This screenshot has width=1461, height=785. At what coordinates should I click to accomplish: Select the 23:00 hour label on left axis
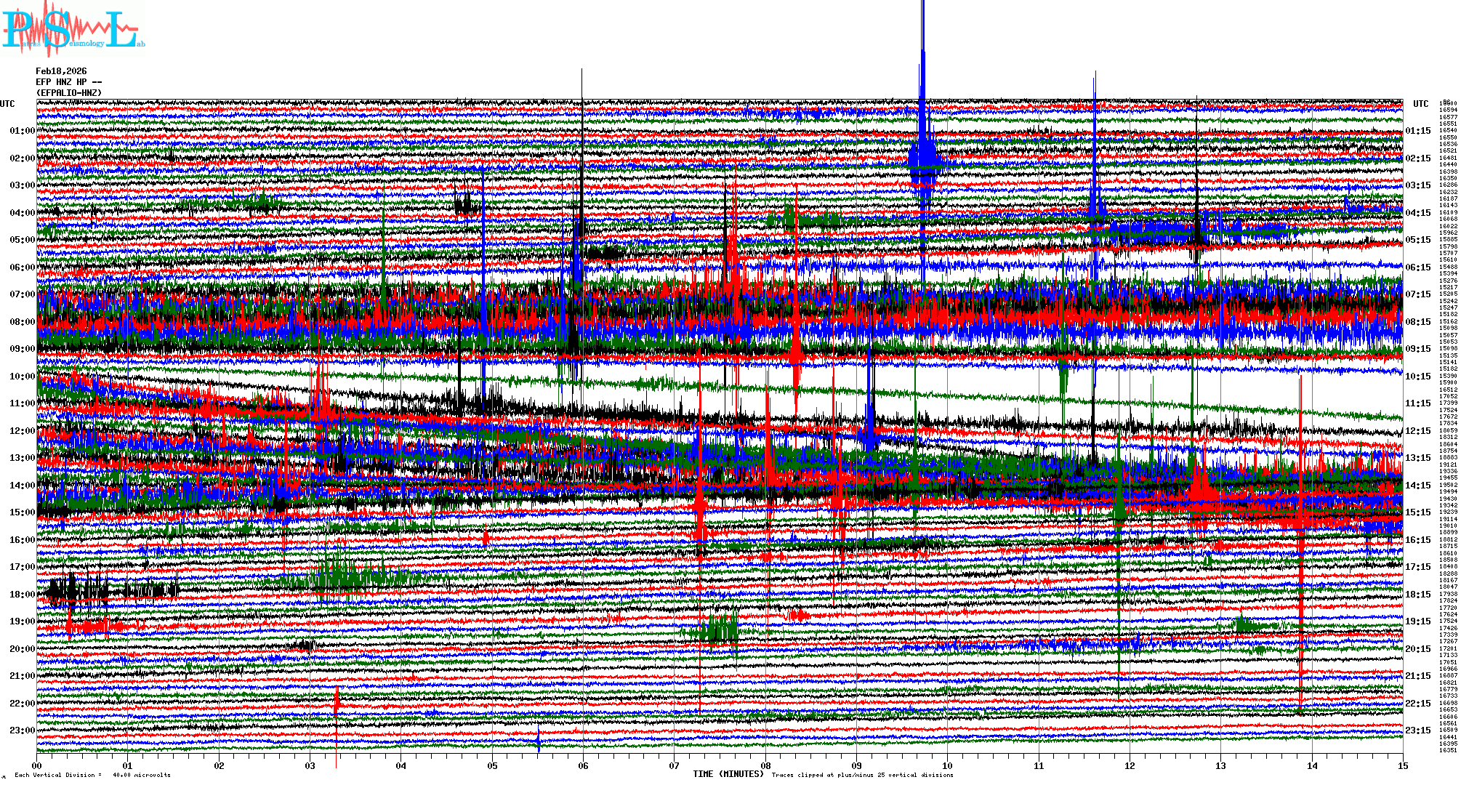[22, 730]
